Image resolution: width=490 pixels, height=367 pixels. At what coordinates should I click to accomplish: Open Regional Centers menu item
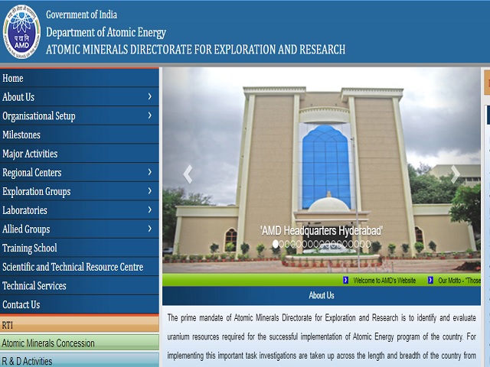80,172
